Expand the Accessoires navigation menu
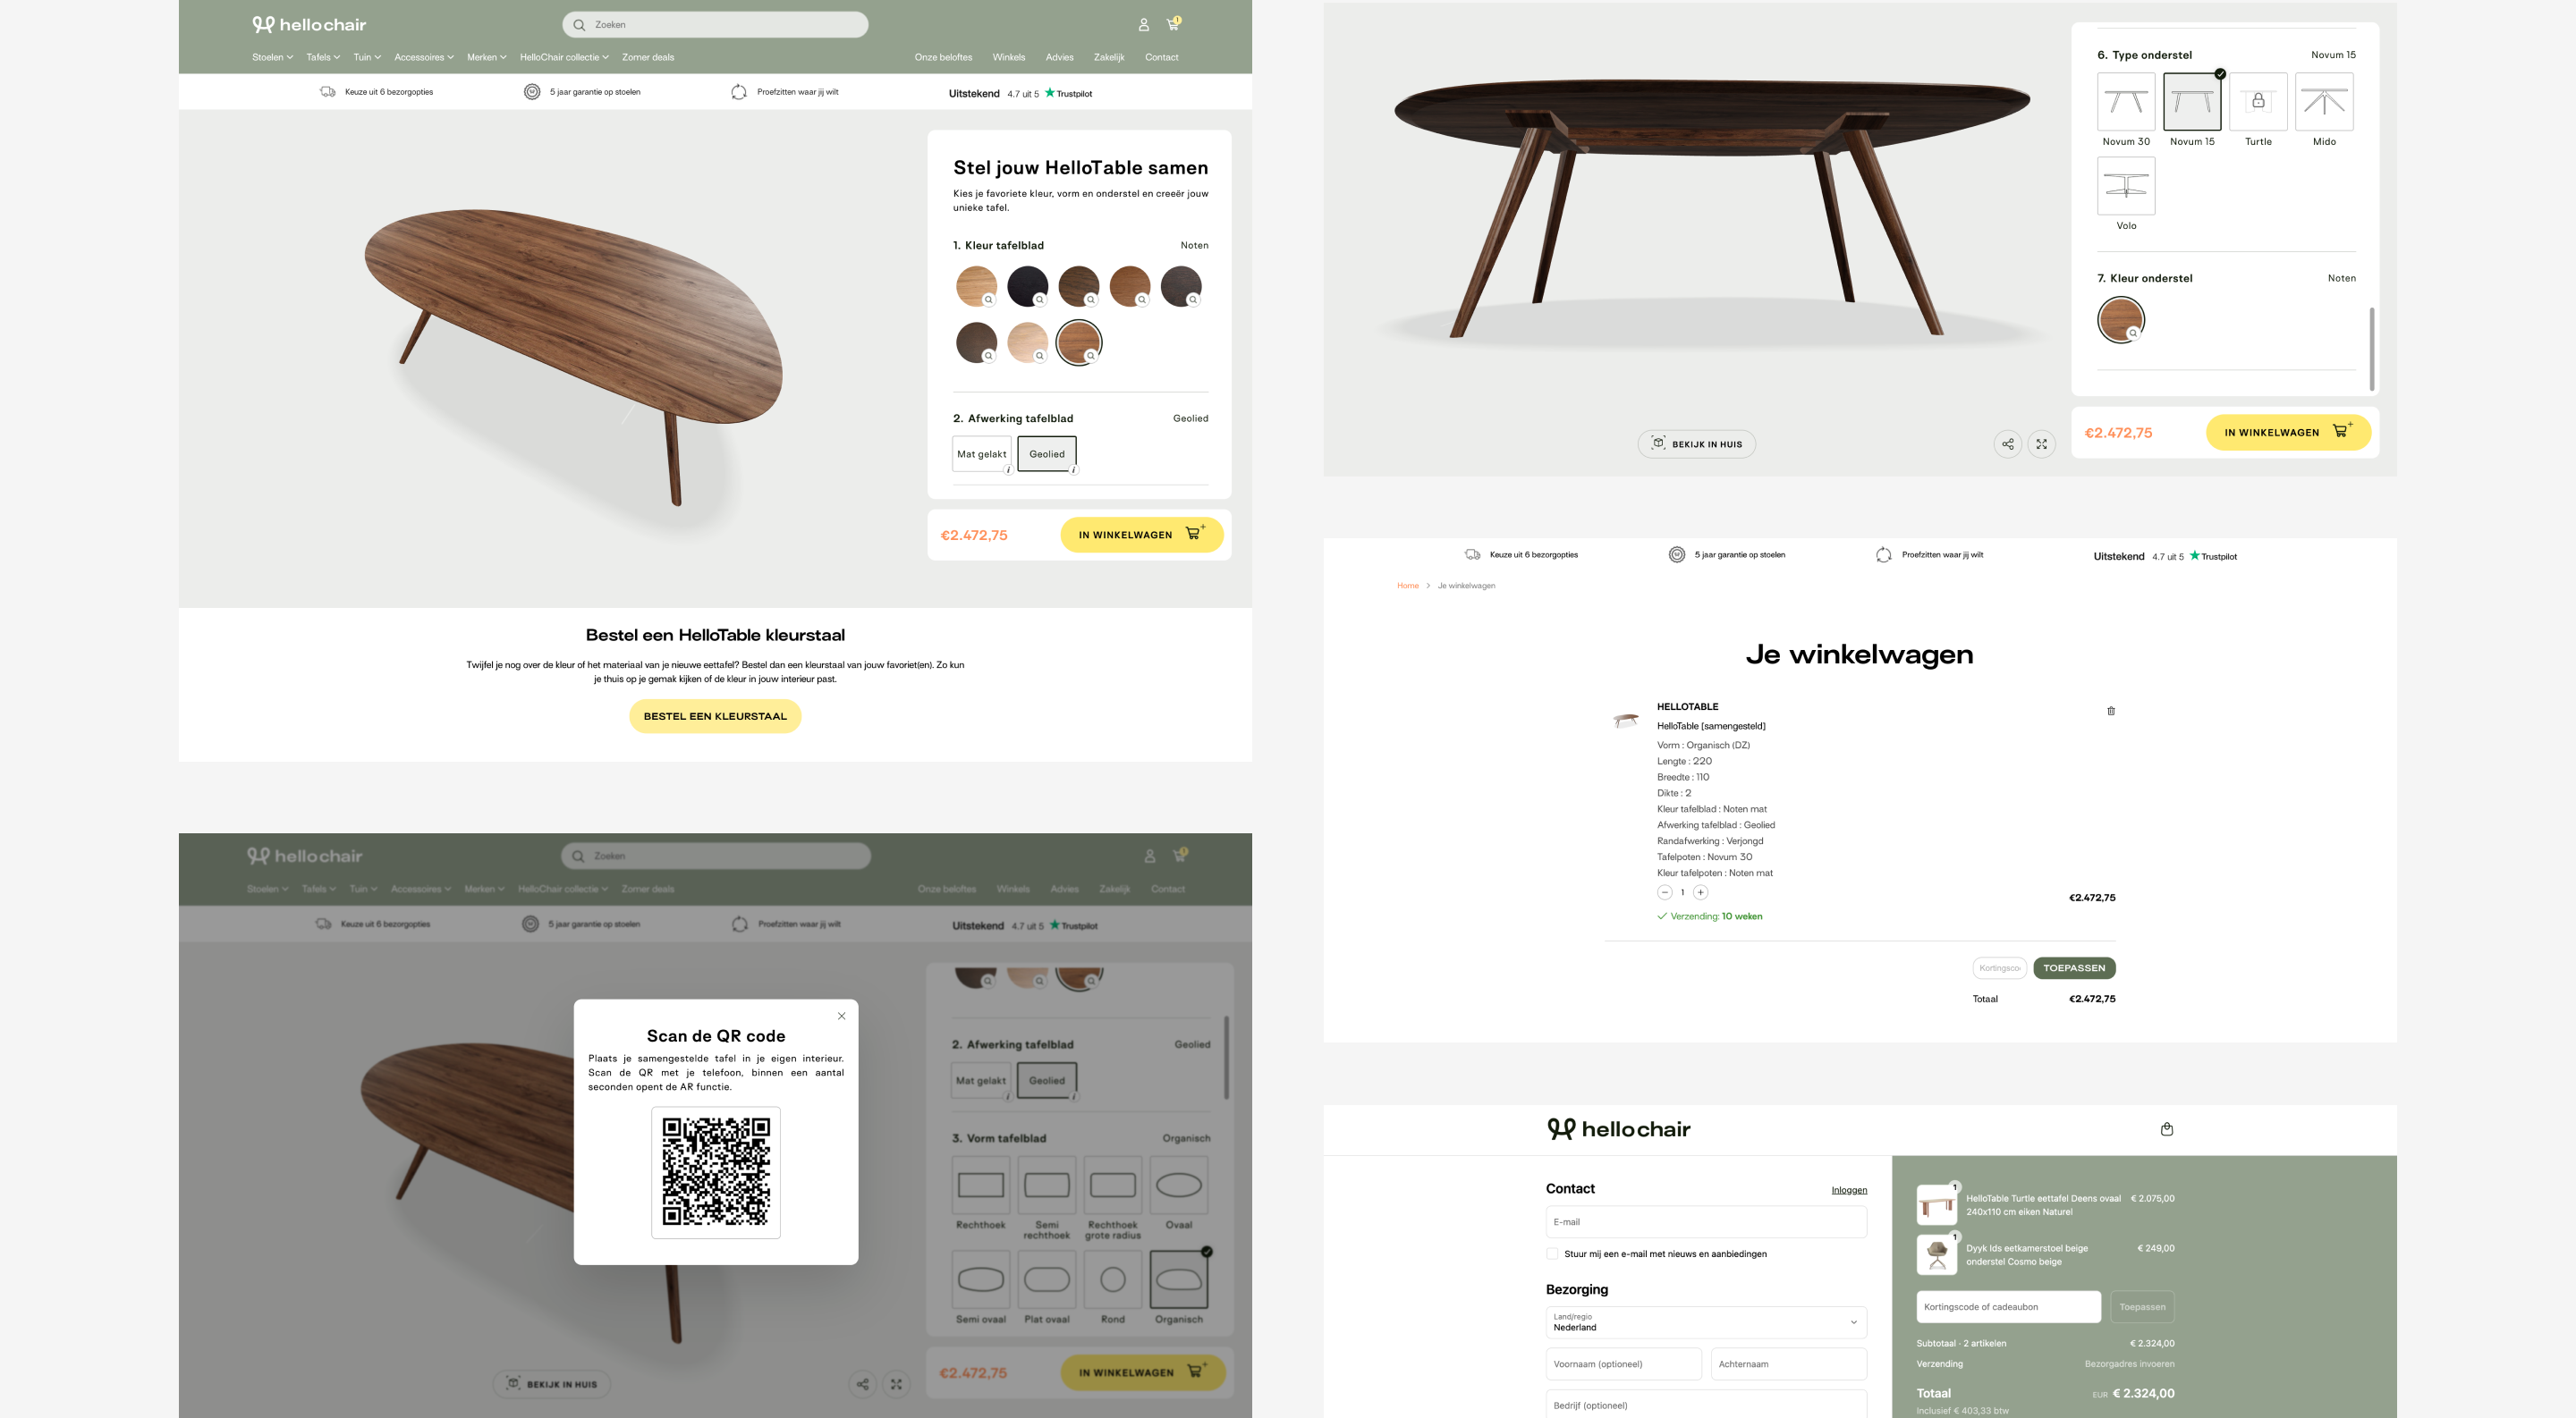The width and height of the screenshot is (2576, 1418). pyautogui.click(x=424, y=57)
